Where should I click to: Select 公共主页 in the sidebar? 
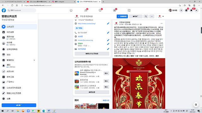coord(19,27)
